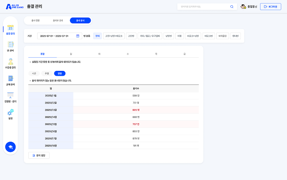Screen dimensions: 287x180
Task: Select the three-part plus-sign class filter chip
Action: click(x=114, y=36)
